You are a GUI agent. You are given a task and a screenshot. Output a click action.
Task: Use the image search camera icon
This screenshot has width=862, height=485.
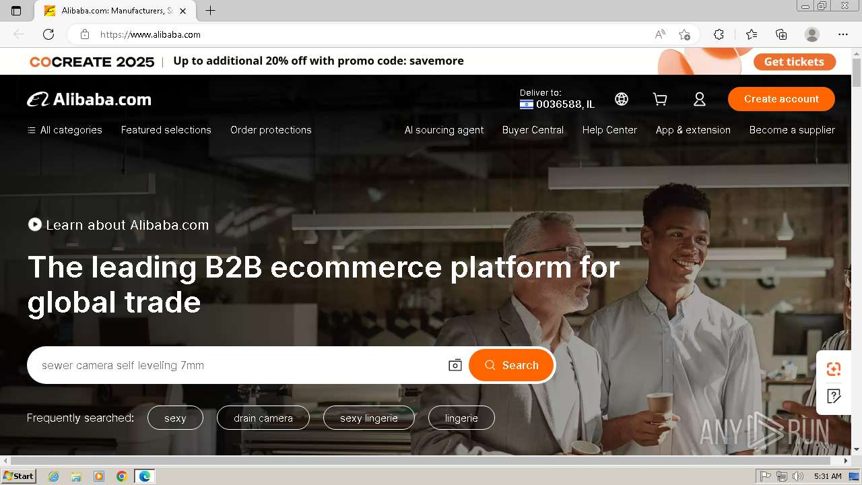click(455, 365)
